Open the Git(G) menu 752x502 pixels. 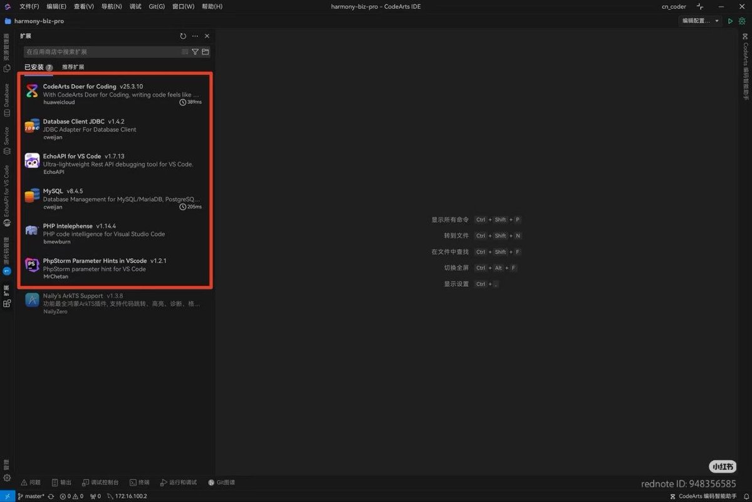157,6
